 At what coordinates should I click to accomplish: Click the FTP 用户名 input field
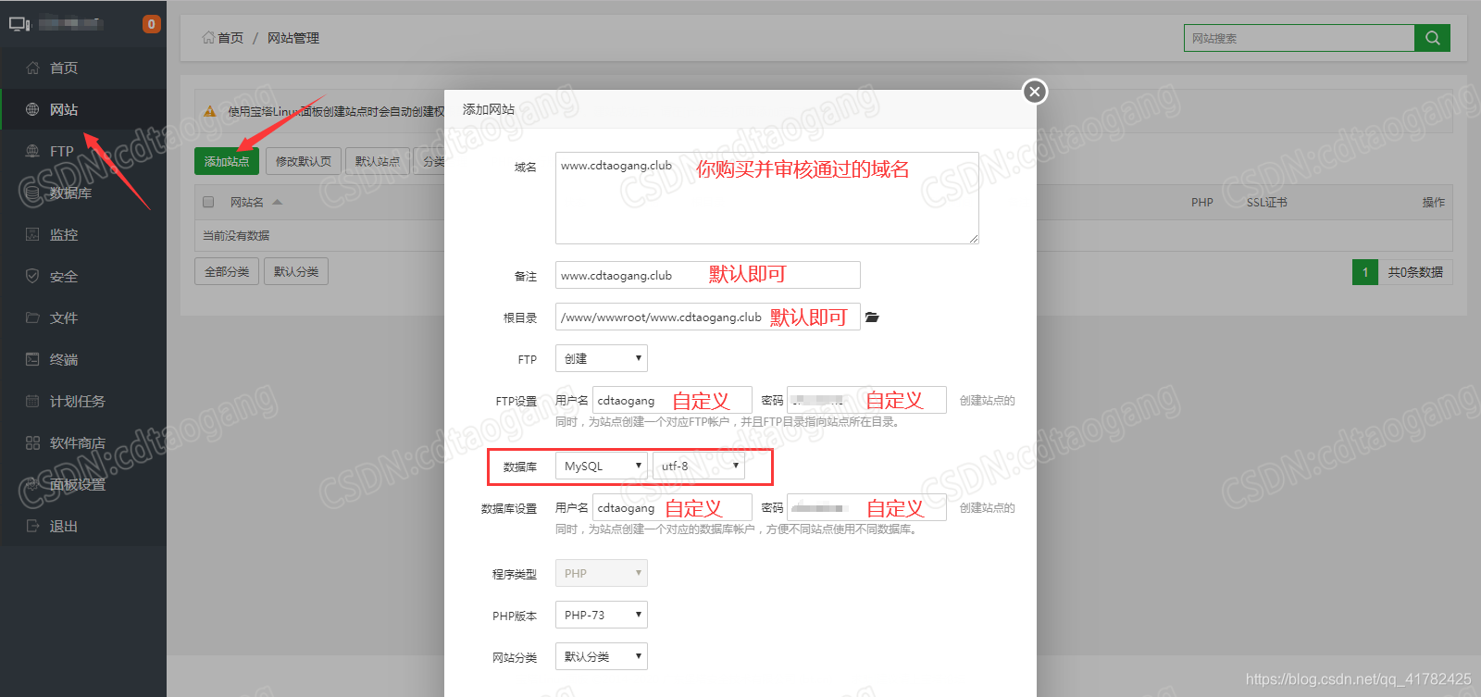[x=672, y=400]
